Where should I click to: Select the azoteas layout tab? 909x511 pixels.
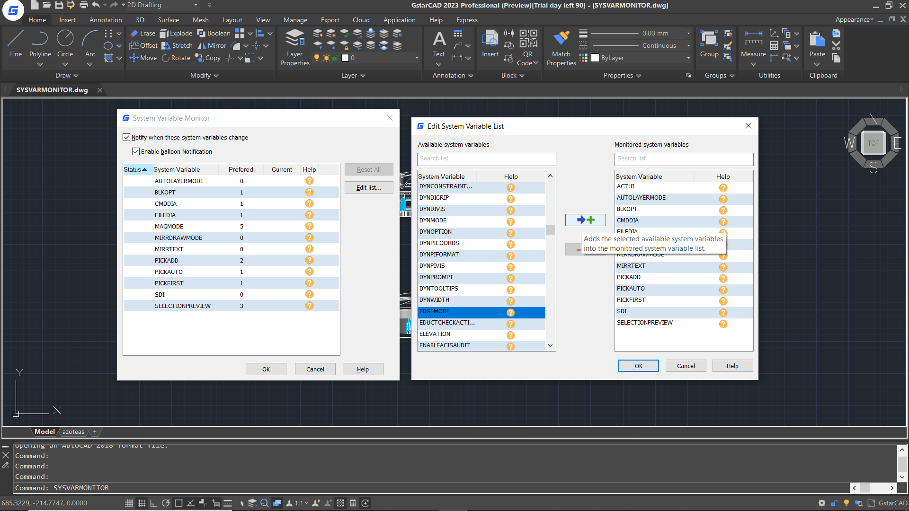(x=73, y=432)
